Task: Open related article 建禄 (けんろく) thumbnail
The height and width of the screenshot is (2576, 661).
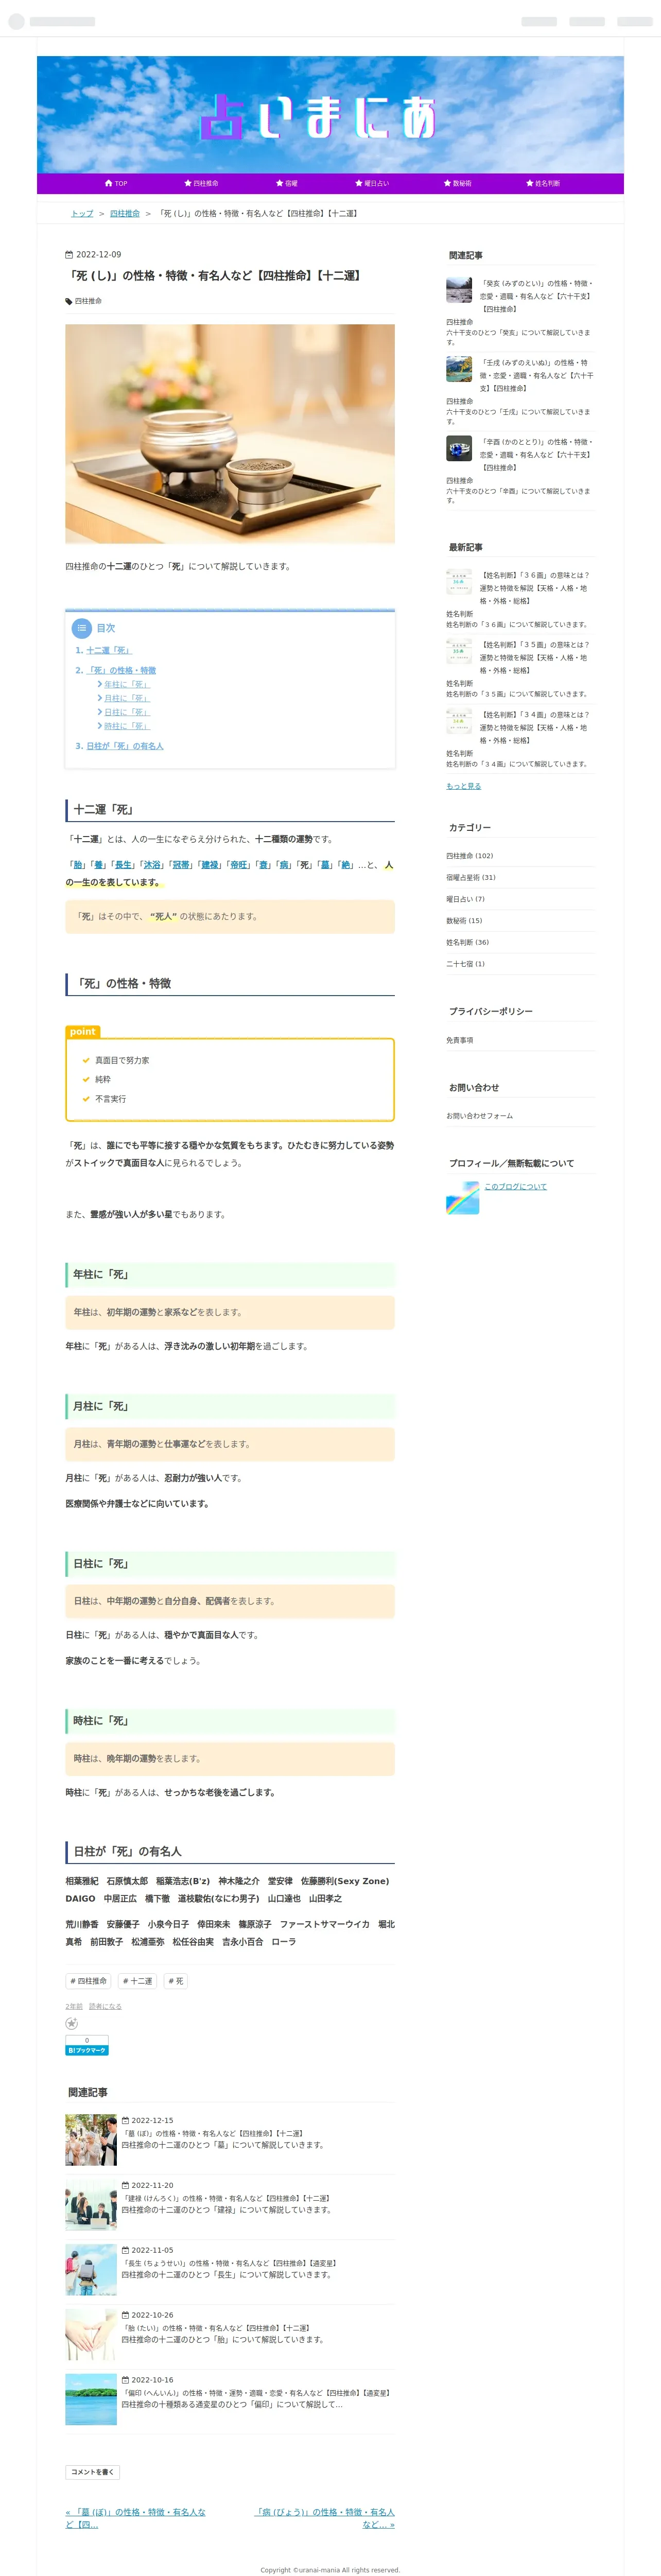Action: [x=91, y=2205]
